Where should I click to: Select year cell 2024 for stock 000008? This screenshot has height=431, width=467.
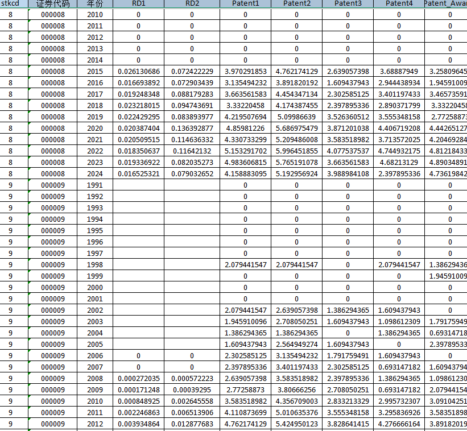click(x=95, y=174)
